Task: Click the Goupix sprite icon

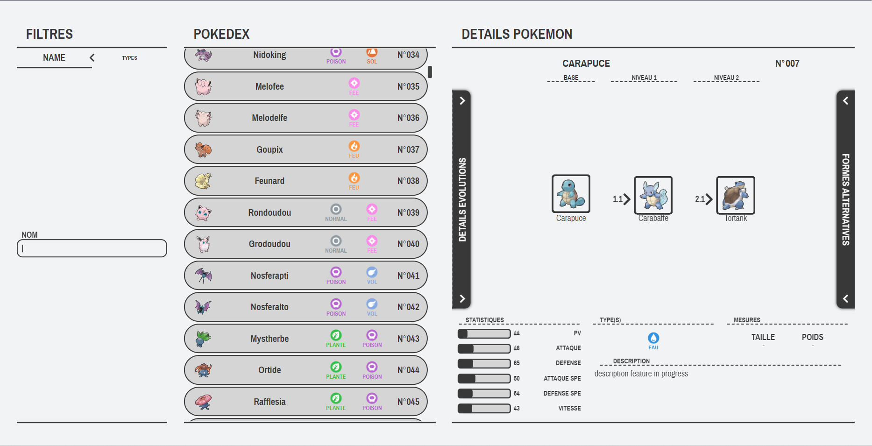Action: (203, 149)
